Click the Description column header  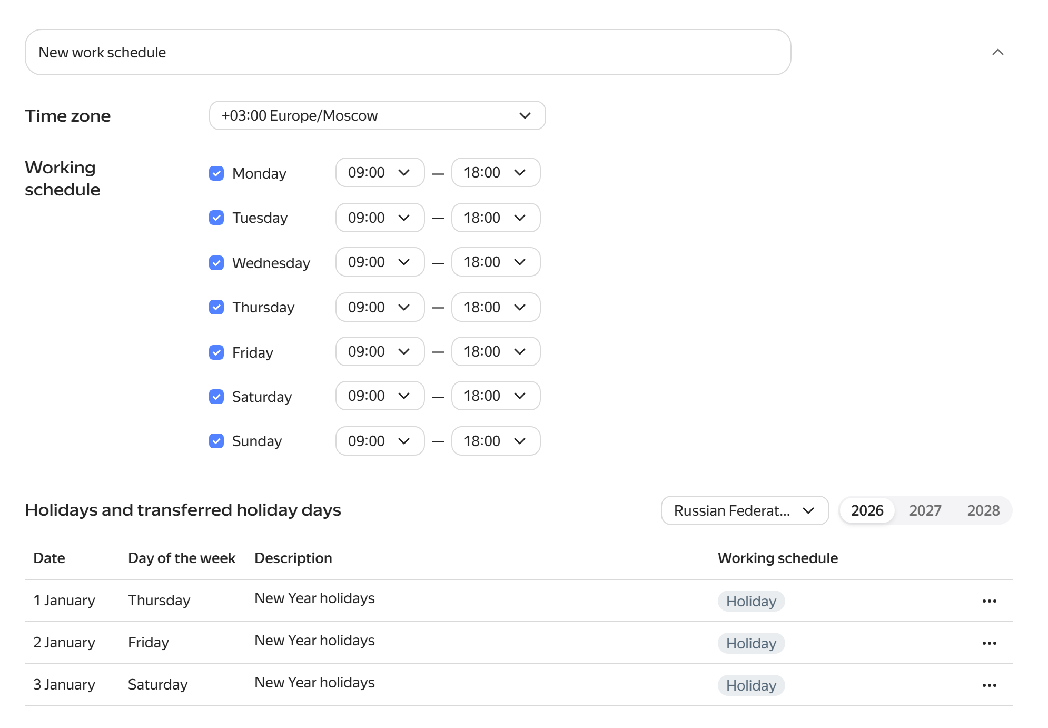[293, 558]
